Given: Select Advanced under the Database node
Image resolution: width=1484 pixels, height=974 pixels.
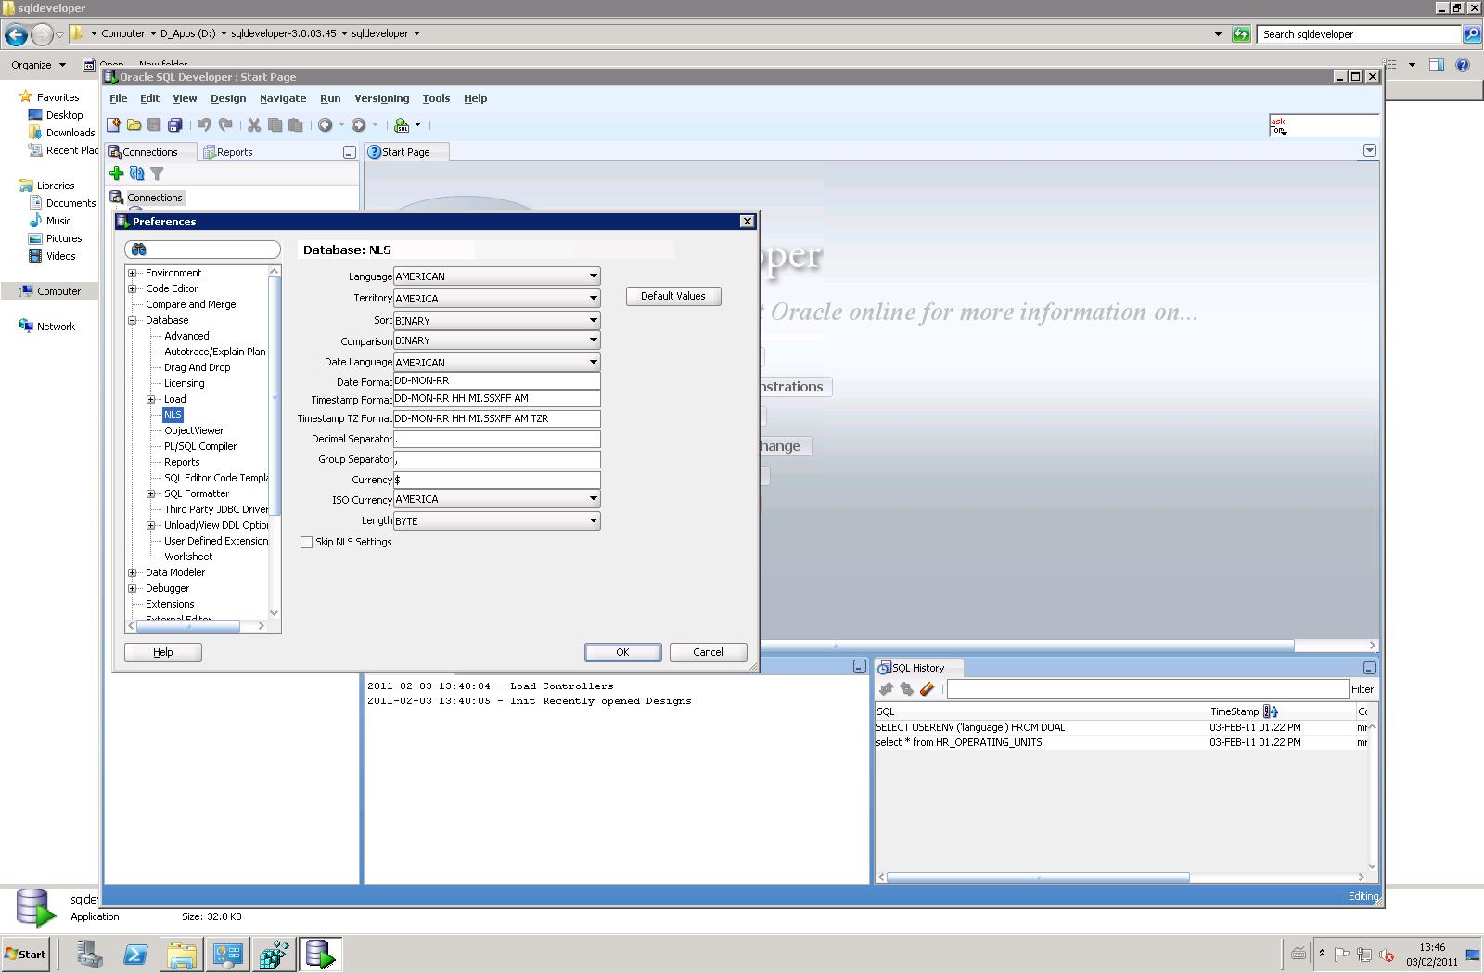Looking at the screenshot, I should click(x=186, y=336).
